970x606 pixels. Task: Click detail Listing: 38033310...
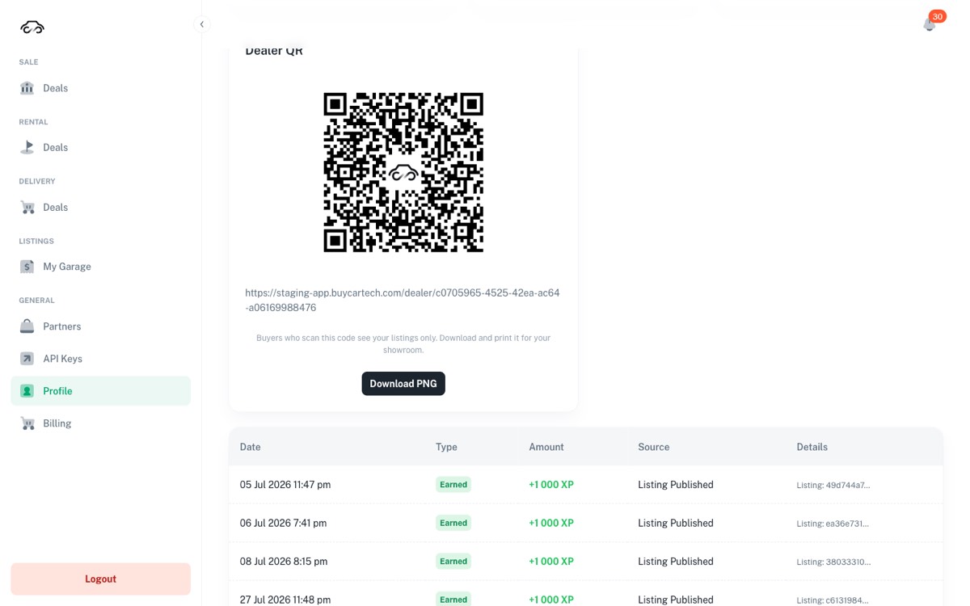coord(833,562)
